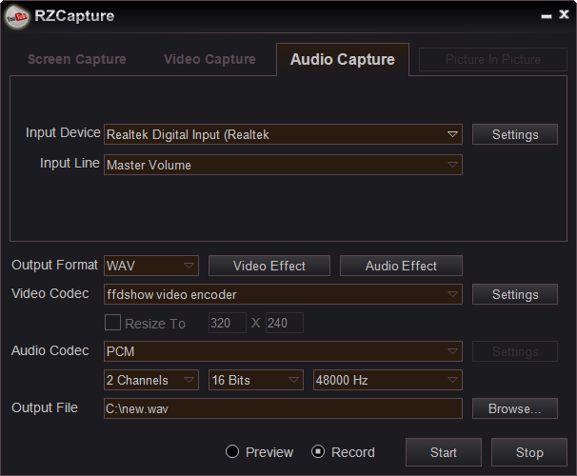Click the Audio Codec Settings button

coord(515,351)
